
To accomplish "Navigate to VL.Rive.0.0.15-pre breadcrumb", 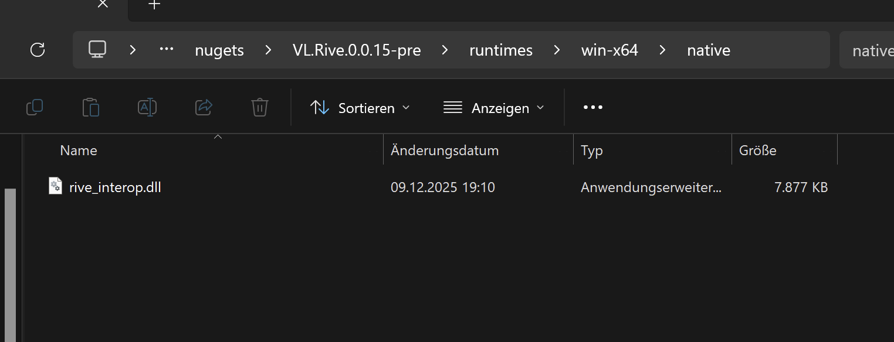I will point(357,50).
